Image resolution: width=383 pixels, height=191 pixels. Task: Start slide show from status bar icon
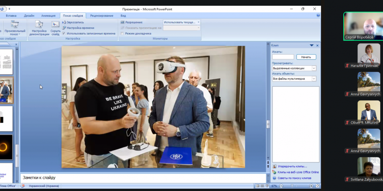point(268,186)
